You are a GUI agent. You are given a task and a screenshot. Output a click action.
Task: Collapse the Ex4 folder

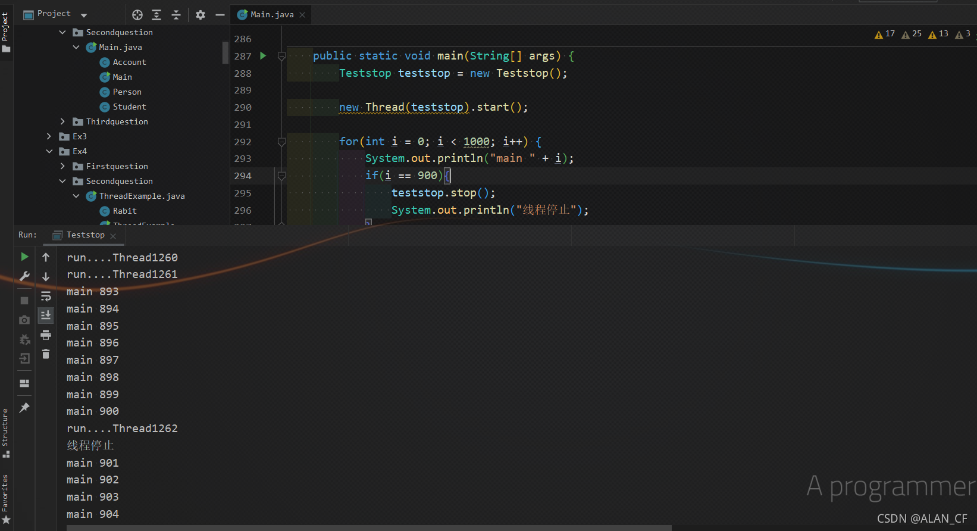[x=49, y=151]
